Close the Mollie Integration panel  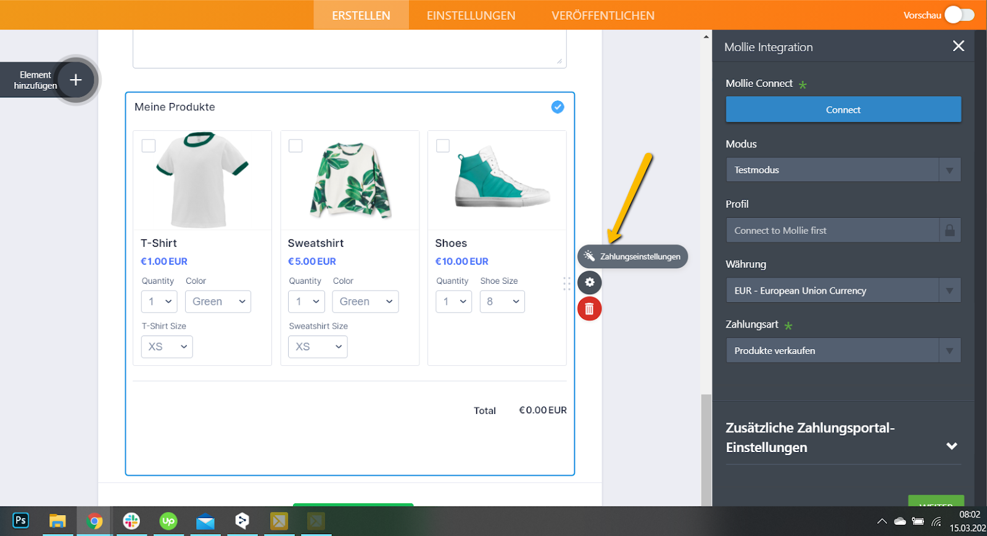pyautogui.click(x=958, y=46)
